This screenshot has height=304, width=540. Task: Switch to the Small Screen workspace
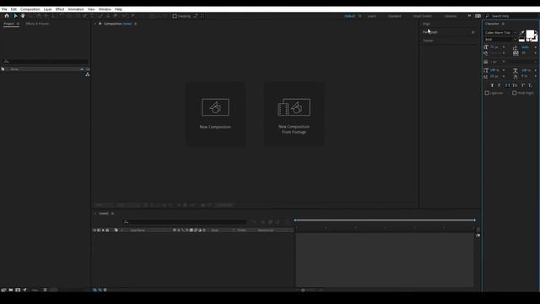422,16
